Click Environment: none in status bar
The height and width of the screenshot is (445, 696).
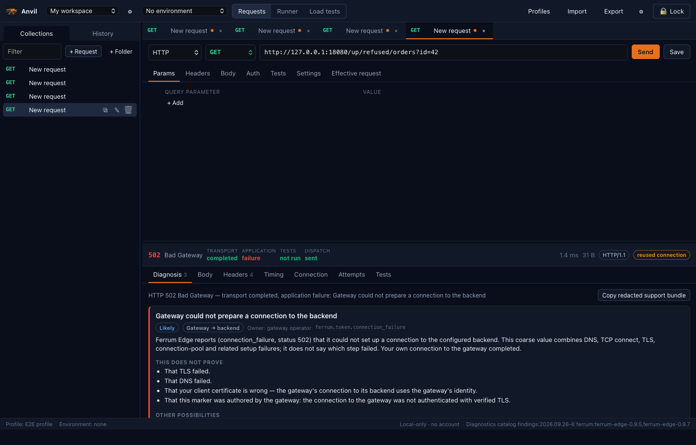(x=83, y=424)
